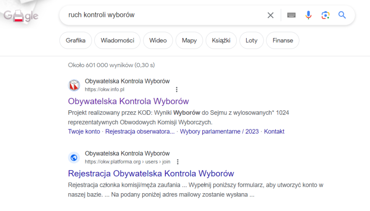The height and width of the screenshot is (211, 370).
Task: Switch to the Wideo tab
Action: click(158, 41)
